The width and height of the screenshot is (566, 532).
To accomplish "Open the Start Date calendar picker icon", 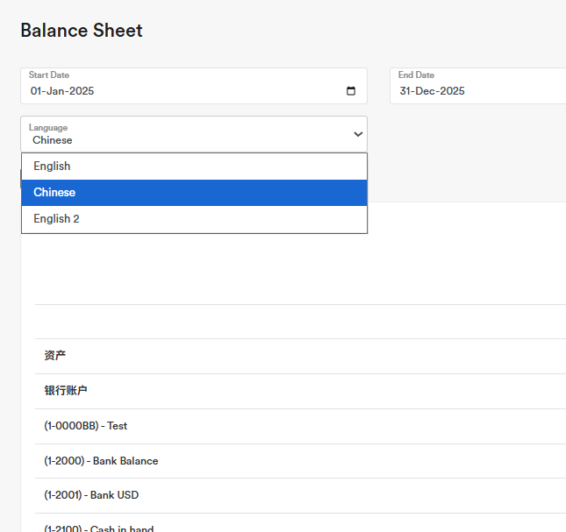I will [x=351, y=91].
